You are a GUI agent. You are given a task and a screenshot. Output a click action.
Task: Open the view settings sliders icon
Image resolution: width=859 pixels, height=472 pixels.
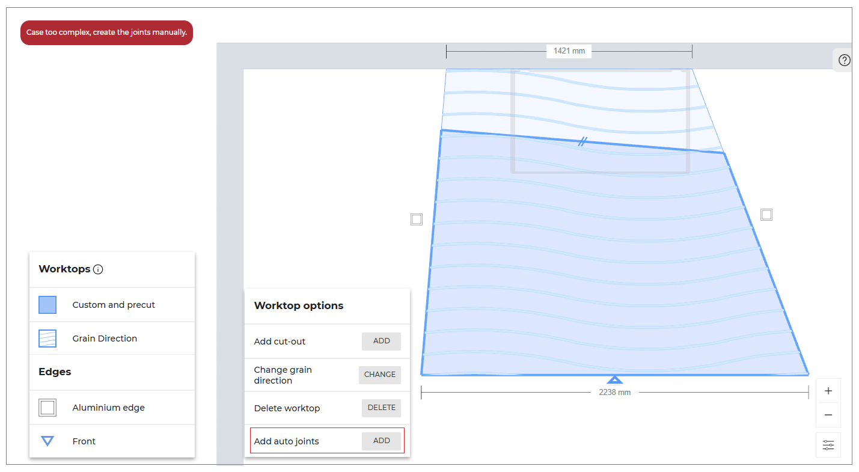[828, 445]
